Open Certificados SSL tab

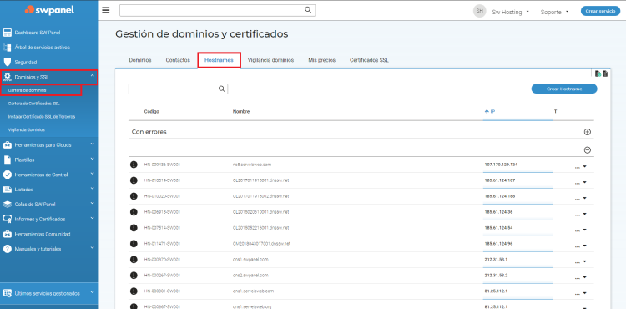pyautogui.click(x=369, y=60)
